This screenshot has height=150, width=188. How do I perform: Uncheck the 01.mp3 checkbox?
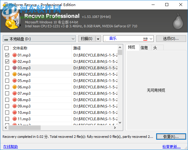coord(7,55)
